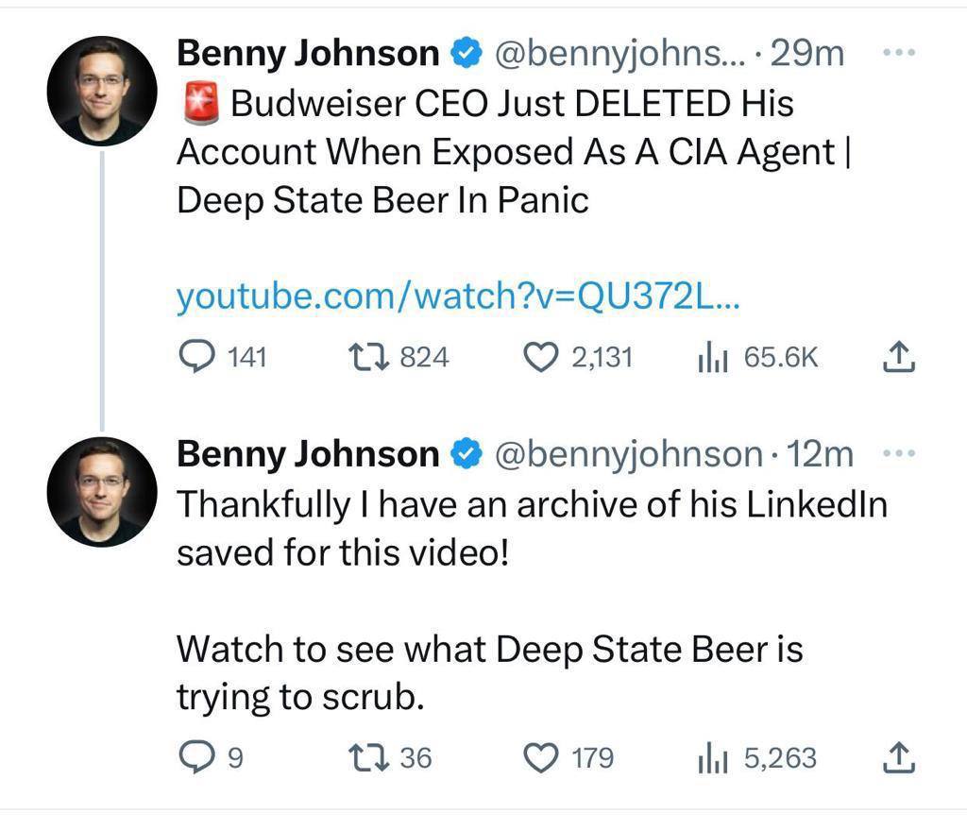Click the @bennyjohnson handle on second tweet
This screenshot has height=830, width=967.
[x=628, y=455]
